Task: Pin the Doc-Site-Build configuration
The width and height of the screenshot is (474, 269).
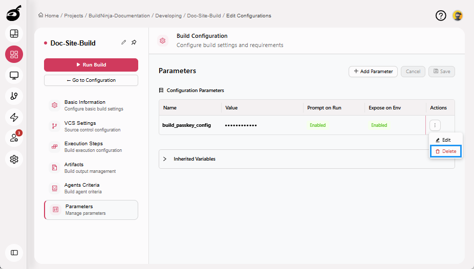Action: pyautogui.click(x=134, y=42)
